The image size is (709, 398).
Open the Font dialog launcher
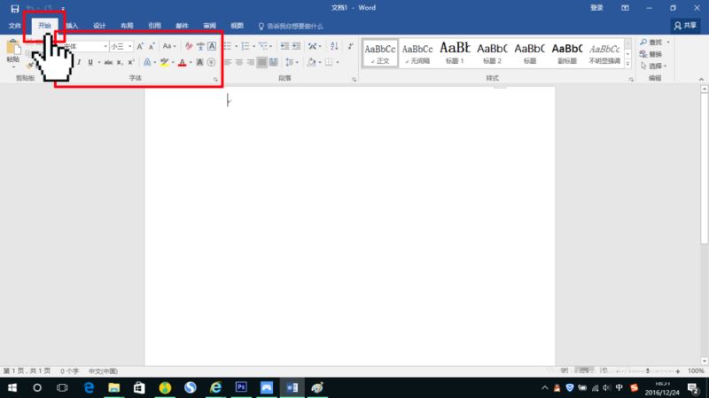[215, 80]
